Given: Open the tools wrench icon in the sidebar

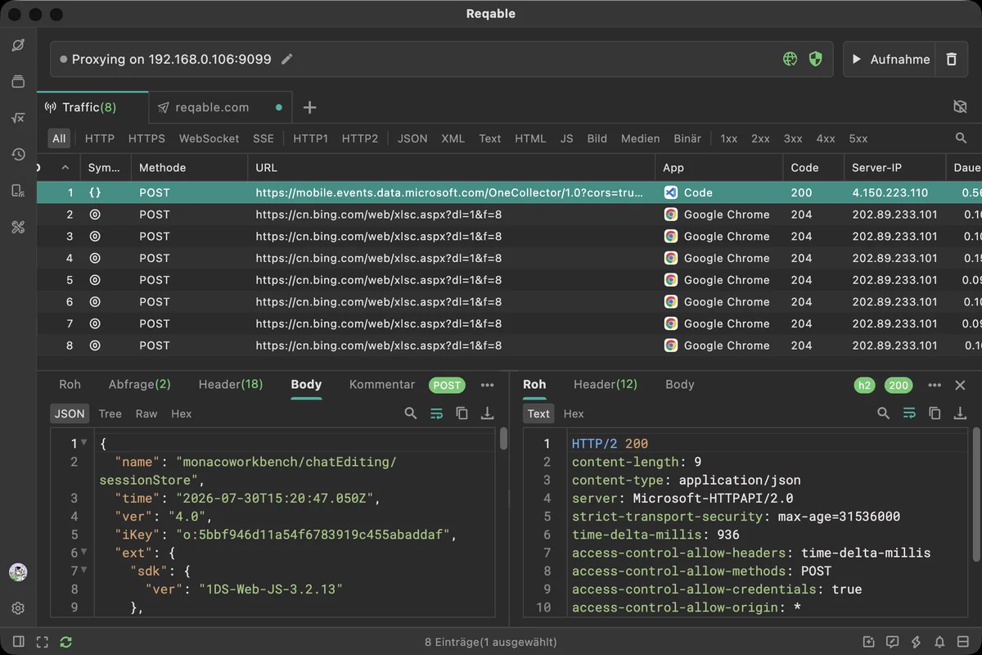Looking at the screenshot, I should click(x=18, y=227).
